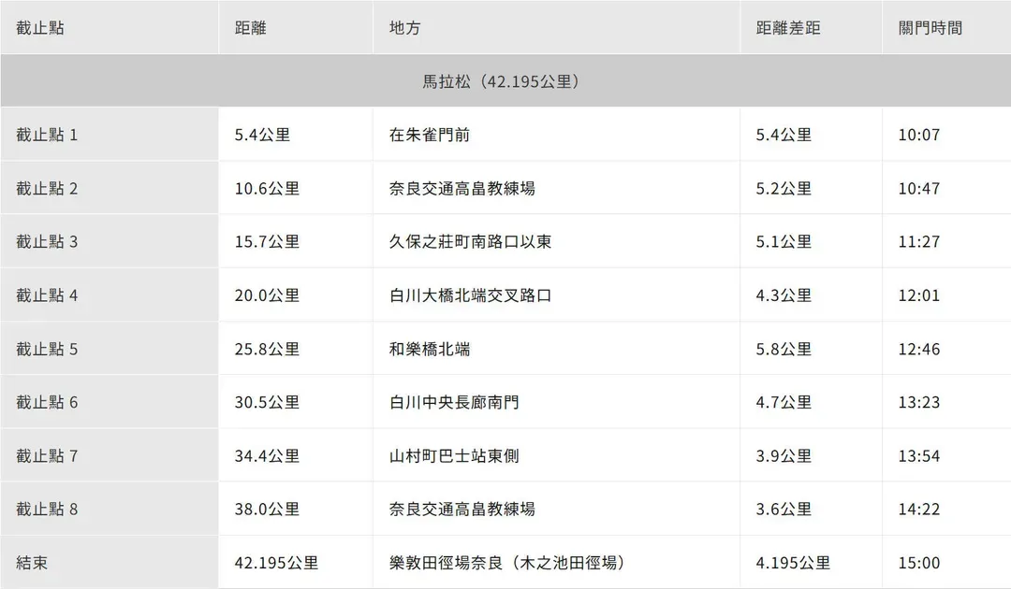Click the closing time 10:07
This screenshot has height=589, width=1011.
(919, 135)
